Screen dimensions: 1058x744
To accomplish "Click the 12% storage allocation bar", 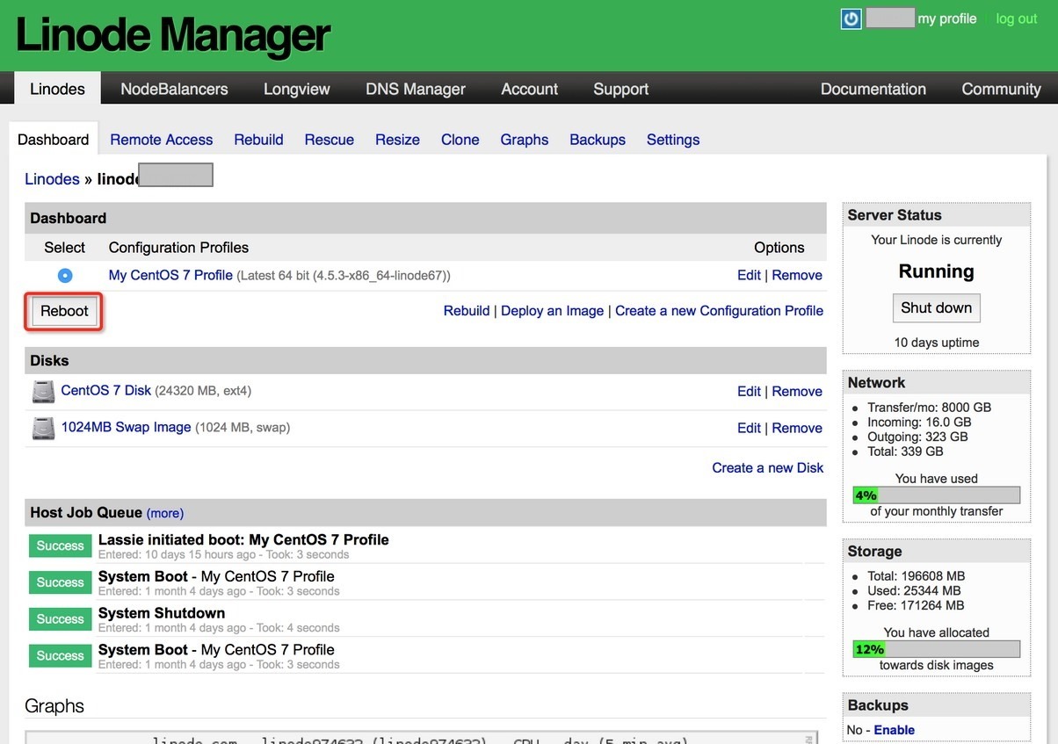I will point(936,649).
